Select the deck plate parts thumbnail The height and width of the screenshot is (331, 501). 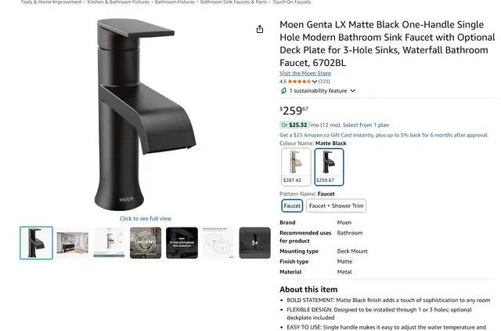[x=218, y=242]
